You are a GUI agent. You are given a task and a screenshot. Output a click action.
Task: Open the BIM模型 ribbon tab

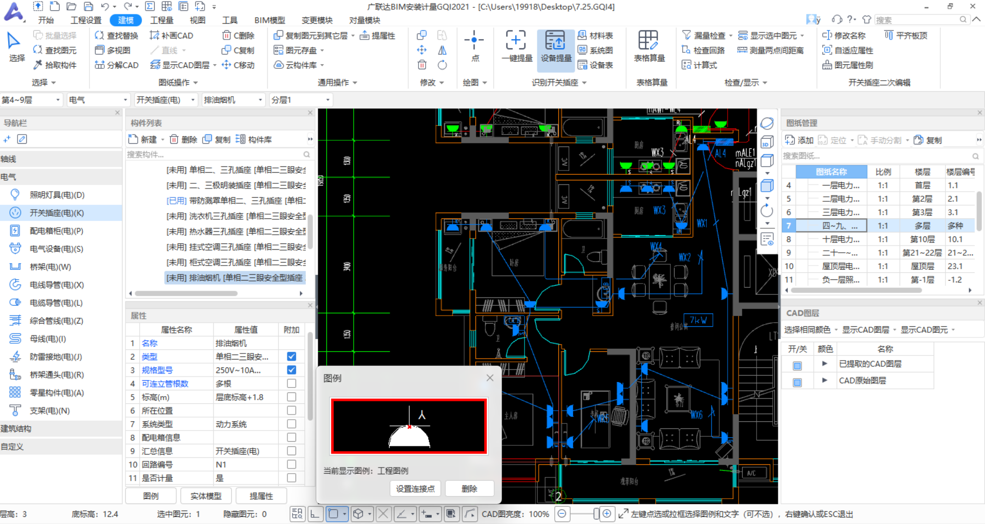269,20
